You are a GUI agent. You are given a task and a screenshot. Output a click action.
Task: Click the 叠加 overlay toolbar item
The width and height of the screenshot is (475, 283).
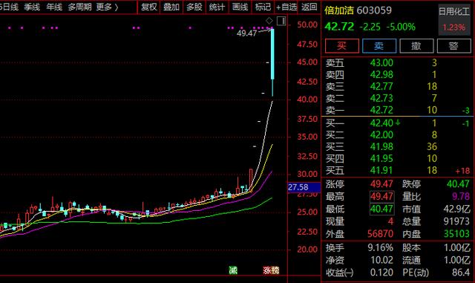click(171, 7)
